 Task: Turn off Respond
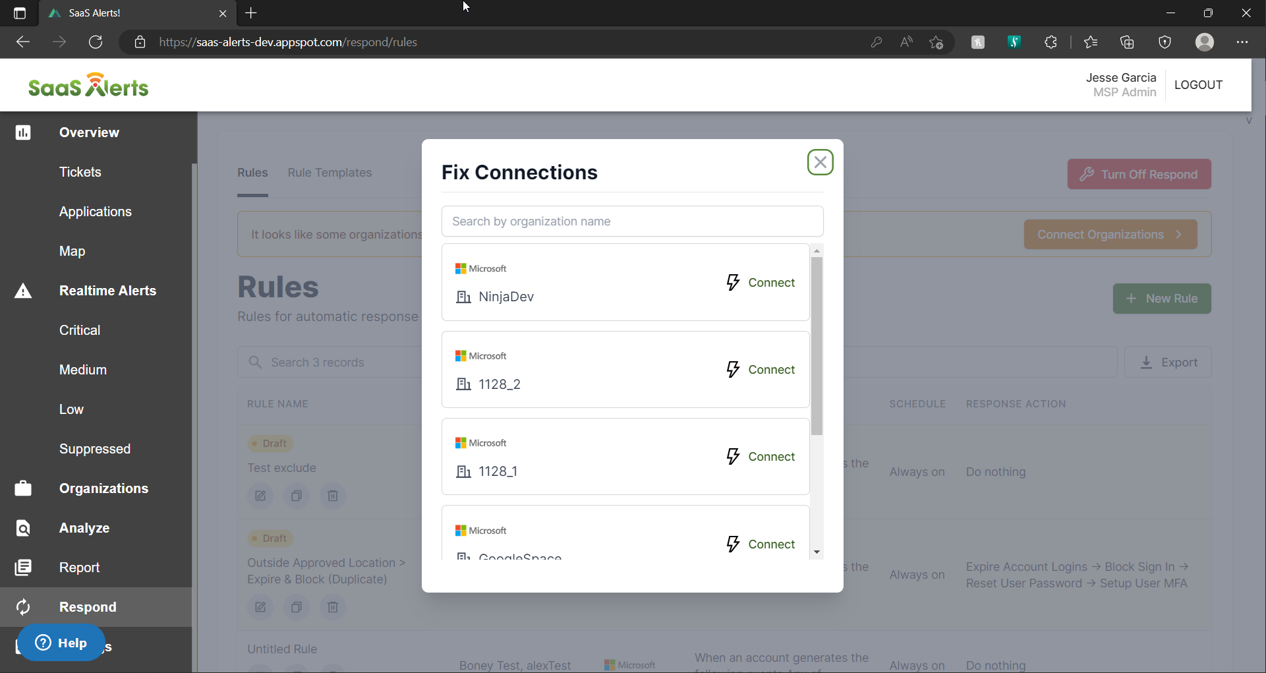tap(1139, 174)
